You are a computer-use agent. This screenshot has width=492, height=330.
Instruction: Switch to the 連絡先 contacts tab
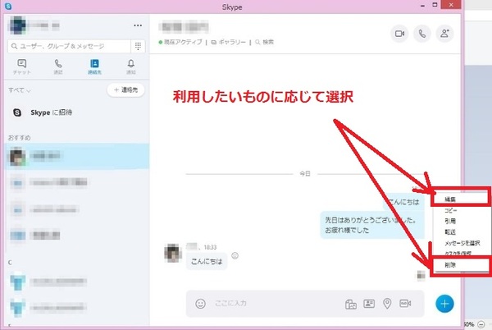click(94, 66)
